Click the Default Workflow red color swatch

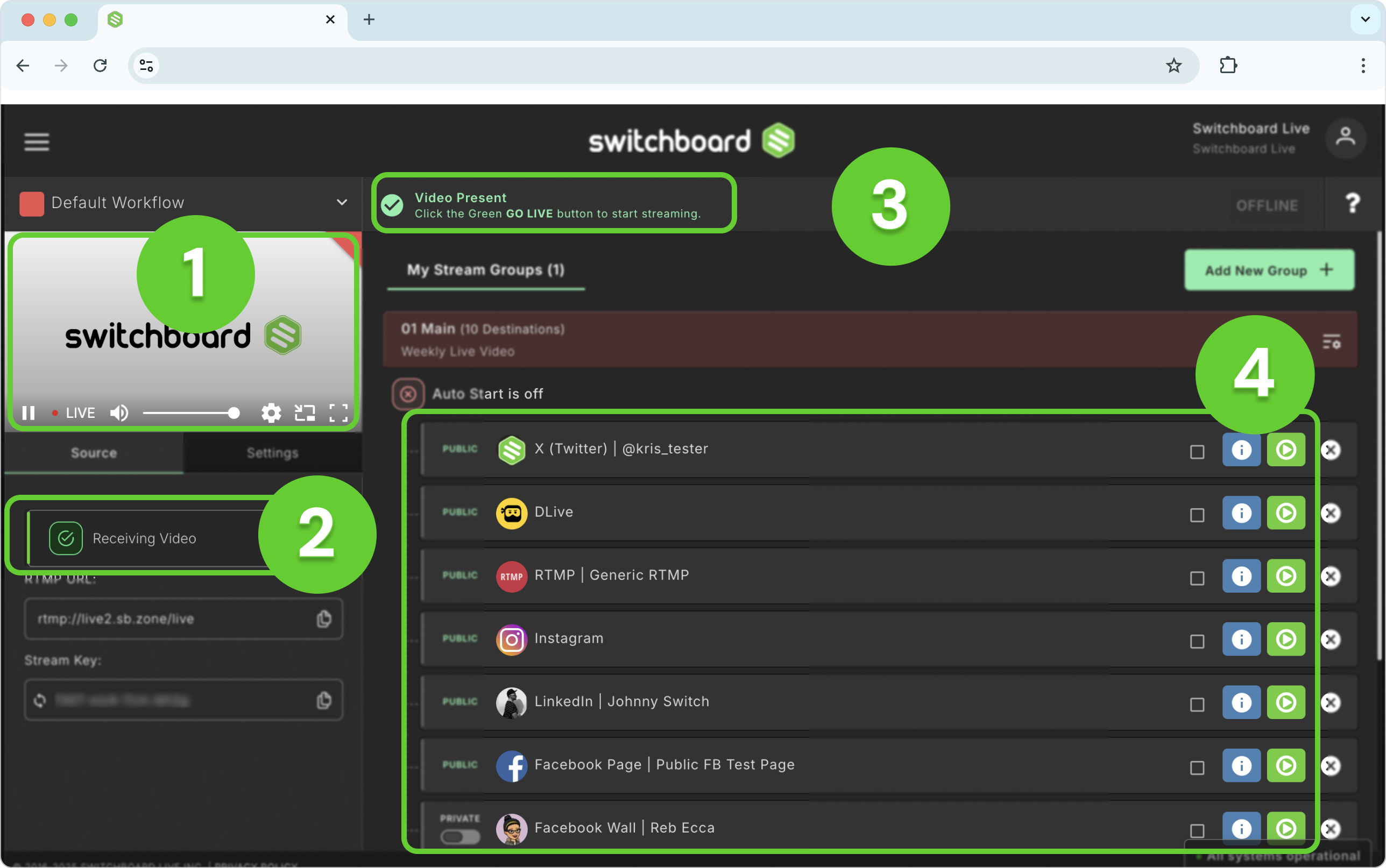pos(32,203)
